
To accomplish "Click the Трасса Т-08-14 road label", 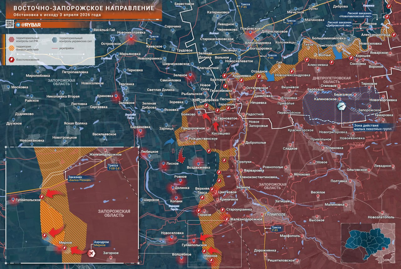I will tap(113, 167).
